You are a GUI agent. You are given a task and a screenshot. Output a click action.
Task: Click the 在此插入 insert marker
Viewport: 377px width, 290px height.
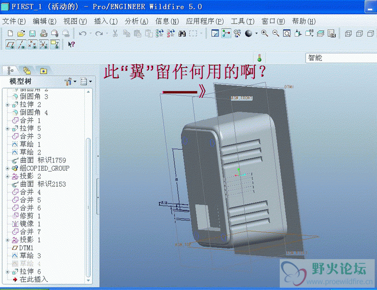(x=30, y=279)
